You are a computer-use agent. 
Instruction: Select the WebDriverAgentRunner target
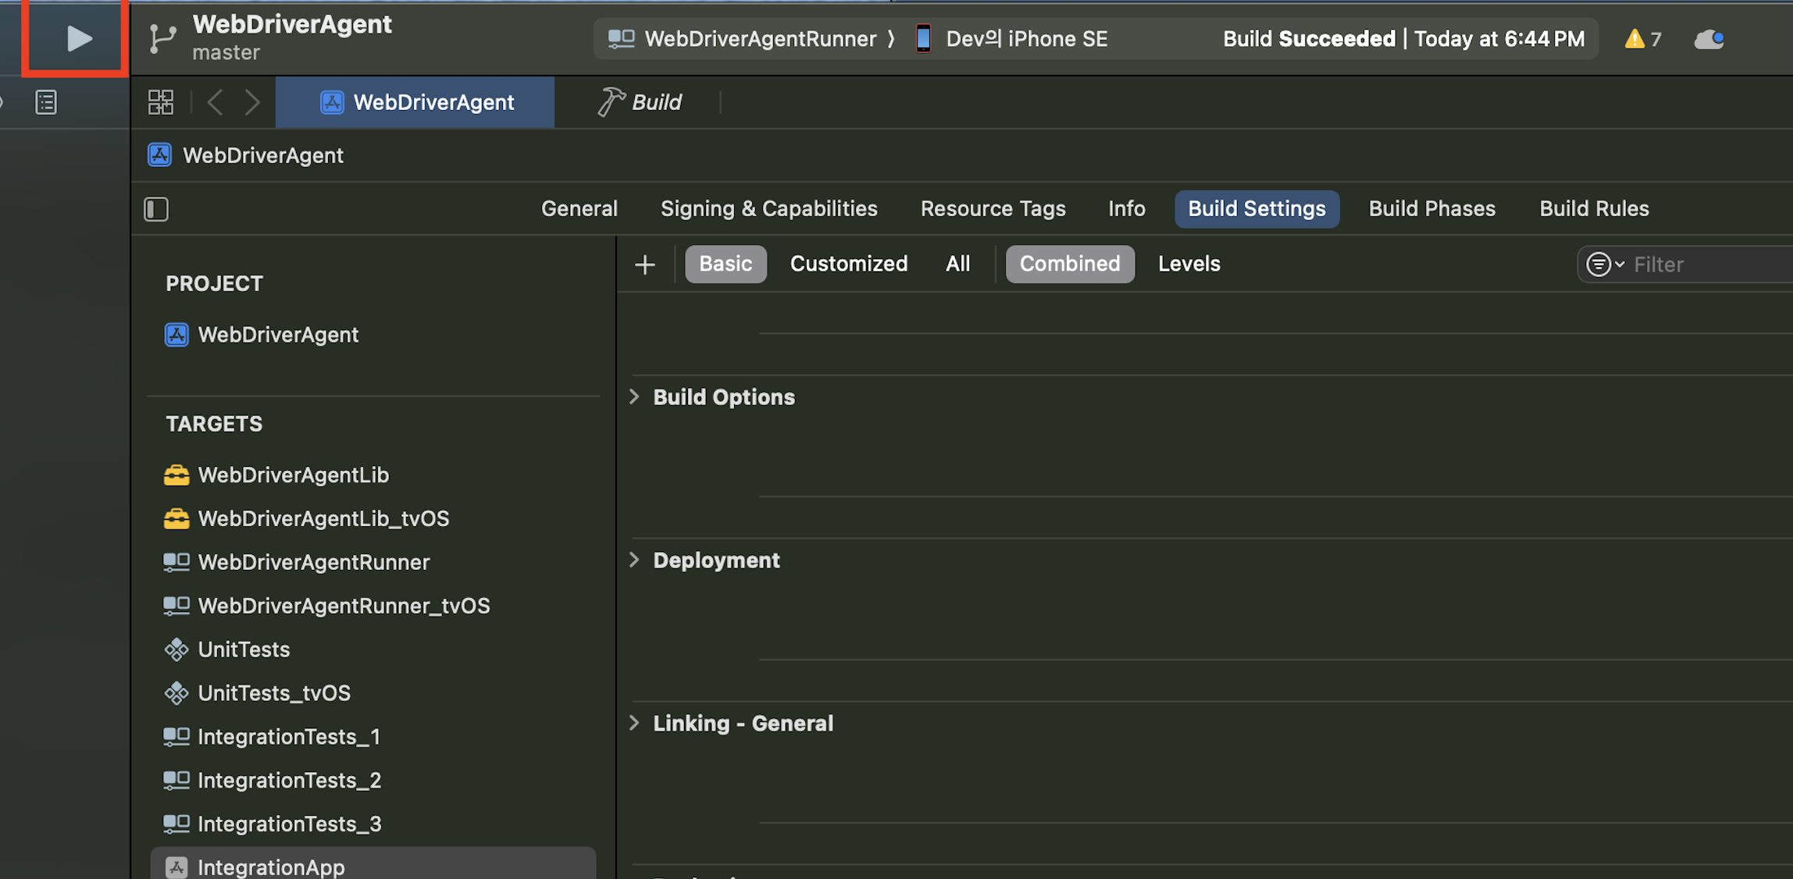[313, 562]
